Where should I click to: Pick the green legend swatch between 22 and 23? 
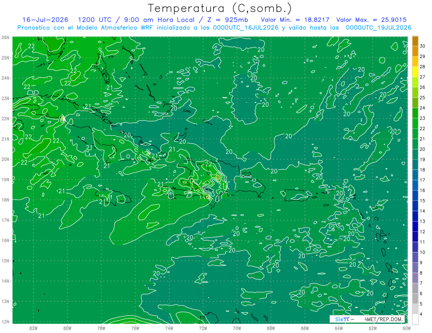[415, 123]
